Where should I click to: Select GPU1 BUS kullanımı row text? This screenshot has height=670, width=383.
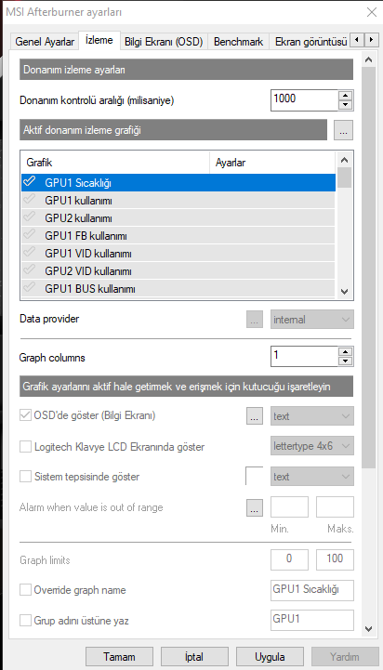coord(90,290)
